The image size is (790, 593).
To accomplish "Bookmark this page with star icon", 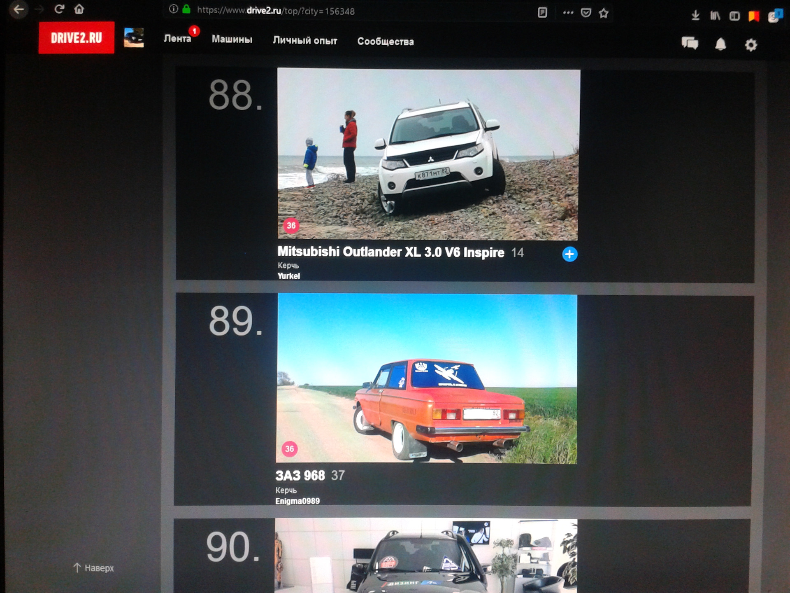I will tap(604, 13).
